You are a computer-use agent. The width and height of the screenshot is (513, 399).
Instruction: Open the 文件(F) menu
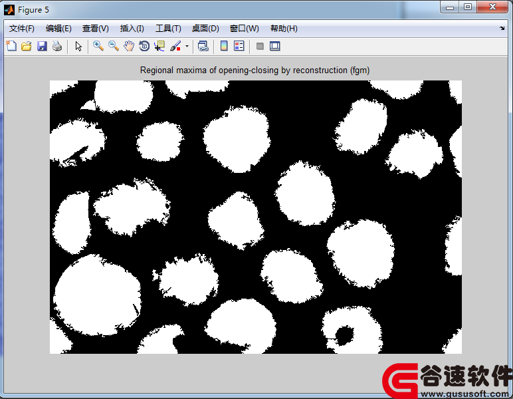point(21,29)
